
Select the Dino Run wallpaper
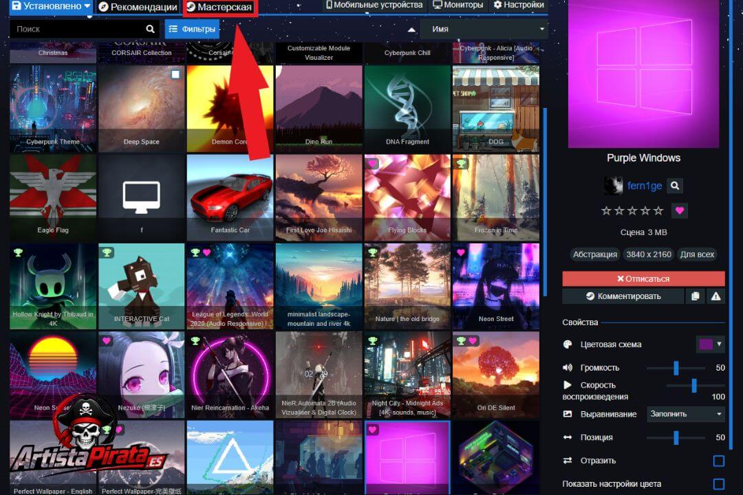point(319,109)
